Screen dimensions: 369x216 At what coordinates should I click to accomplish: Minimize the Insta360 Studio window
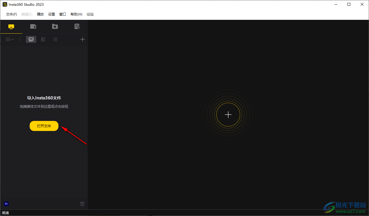click(336, 4)
